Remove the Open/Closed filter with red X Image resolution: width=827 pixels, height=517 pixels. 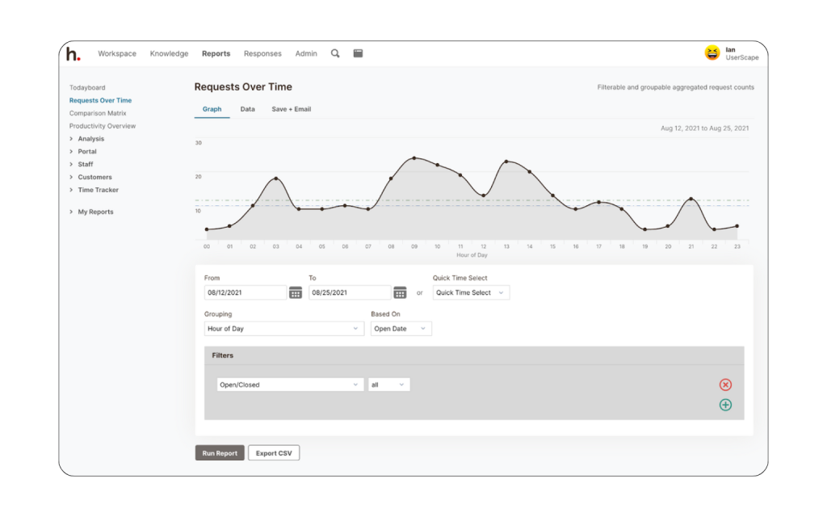725,385
